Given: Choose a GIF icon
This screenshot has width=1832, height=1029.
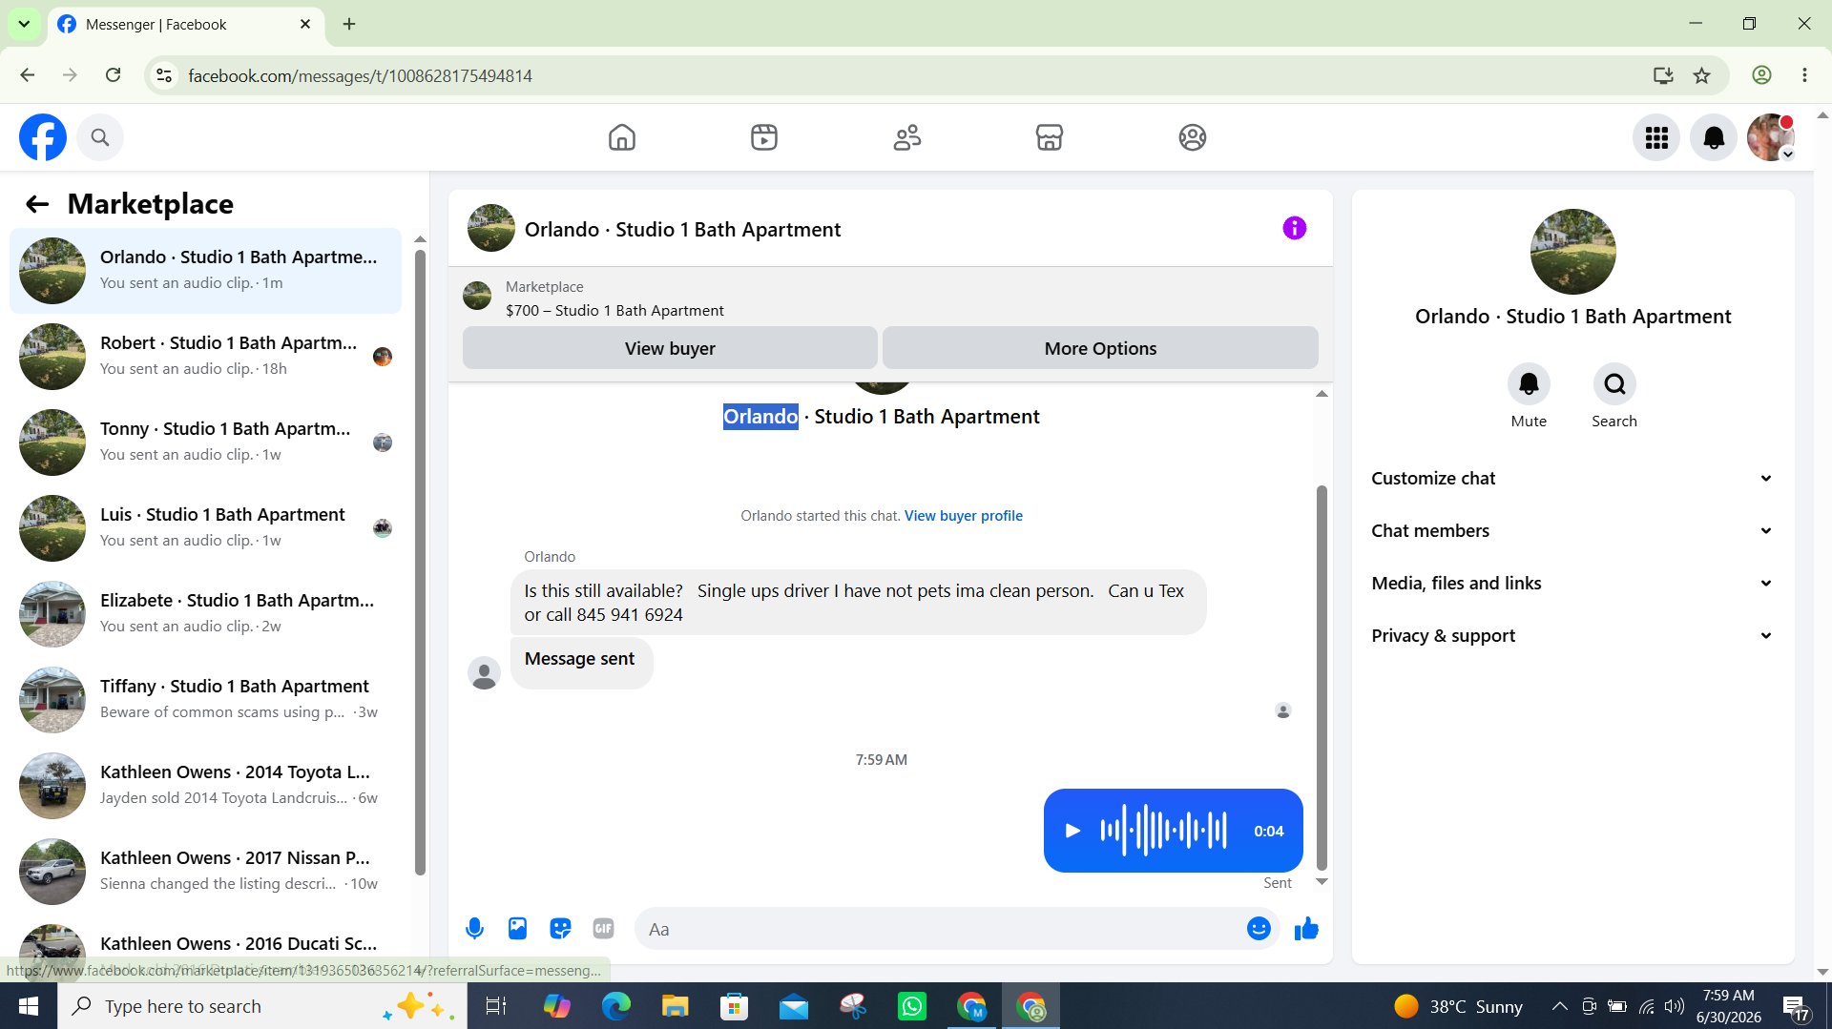Looking at the screenshot, I should point(603,928).
